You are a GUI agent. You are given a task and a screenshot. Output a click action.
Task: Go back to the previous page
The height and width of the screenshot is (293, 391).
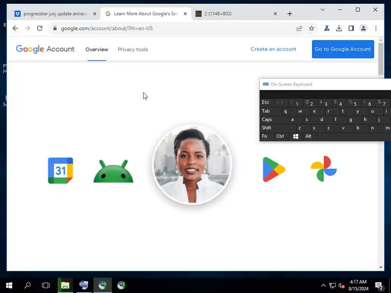coord(15,28)
